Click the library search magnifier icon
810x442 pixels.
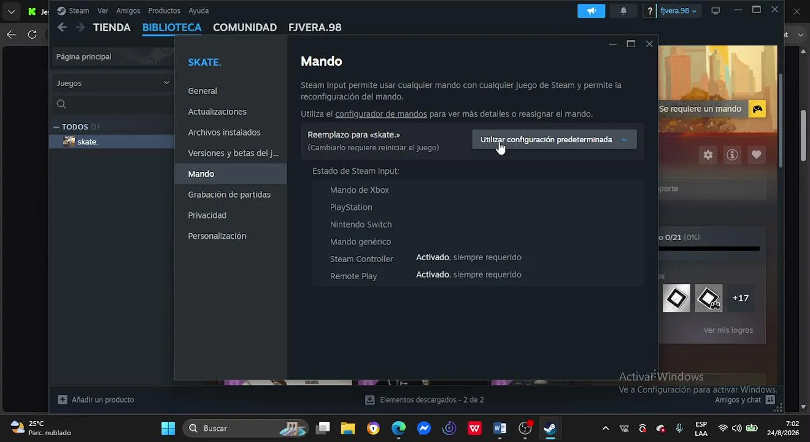click(61, 104)
